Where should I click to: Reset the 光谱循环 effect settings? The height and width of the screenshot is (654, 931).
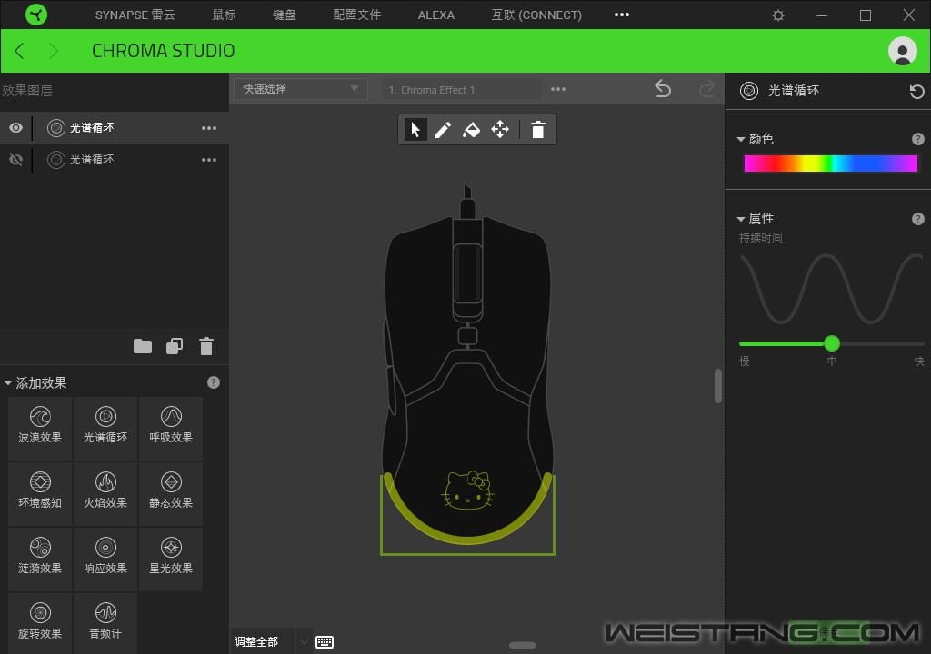pos(916,92)
